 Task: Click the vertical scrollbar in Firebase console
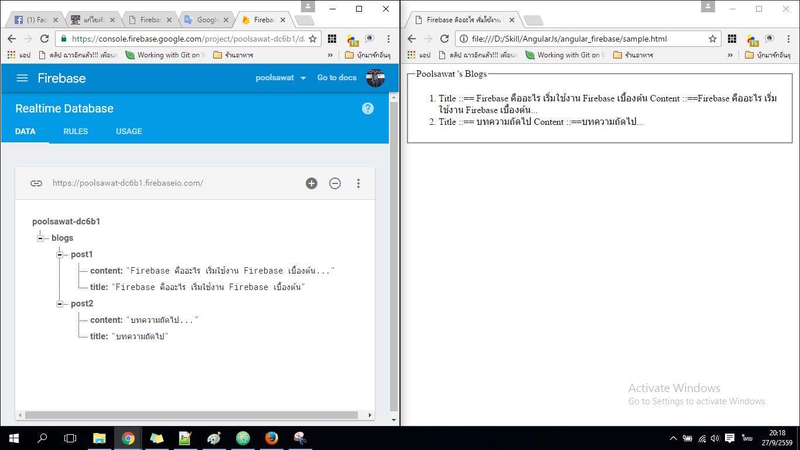point(394,257)
